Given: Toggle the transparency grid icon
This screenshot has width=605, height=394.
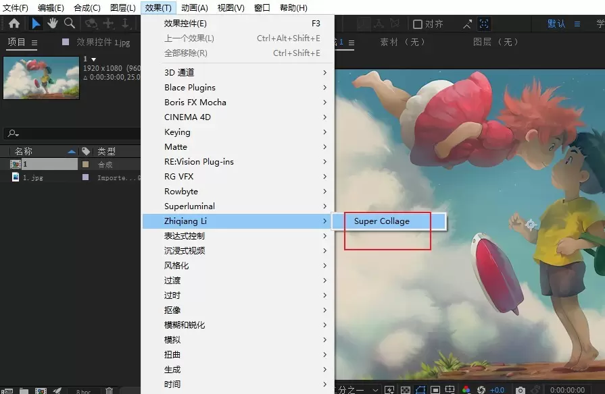Looking at the screenshot, I should [x=406, y=390].
